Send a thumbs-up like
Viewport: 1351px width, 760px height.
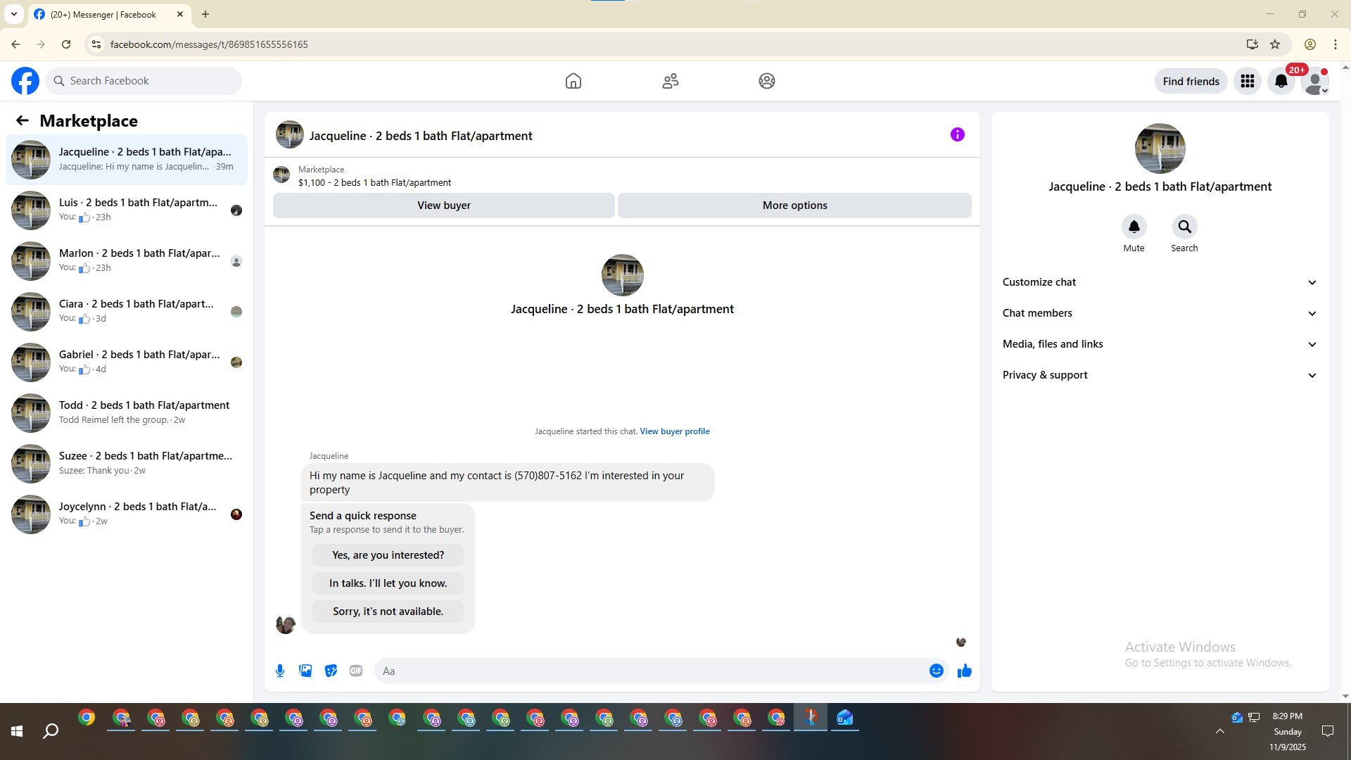965,671
